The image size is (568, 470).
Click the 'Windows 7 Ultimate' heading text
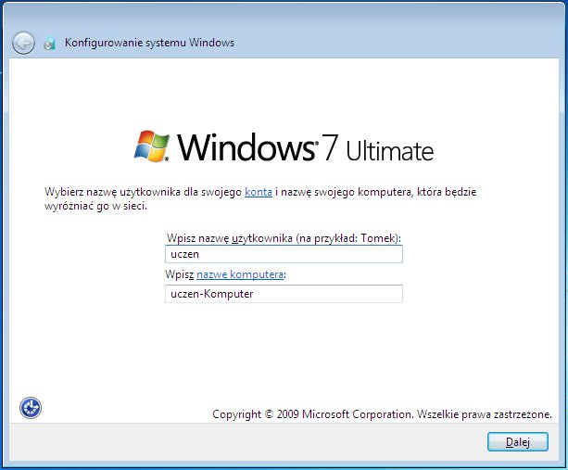click(306, 147)
